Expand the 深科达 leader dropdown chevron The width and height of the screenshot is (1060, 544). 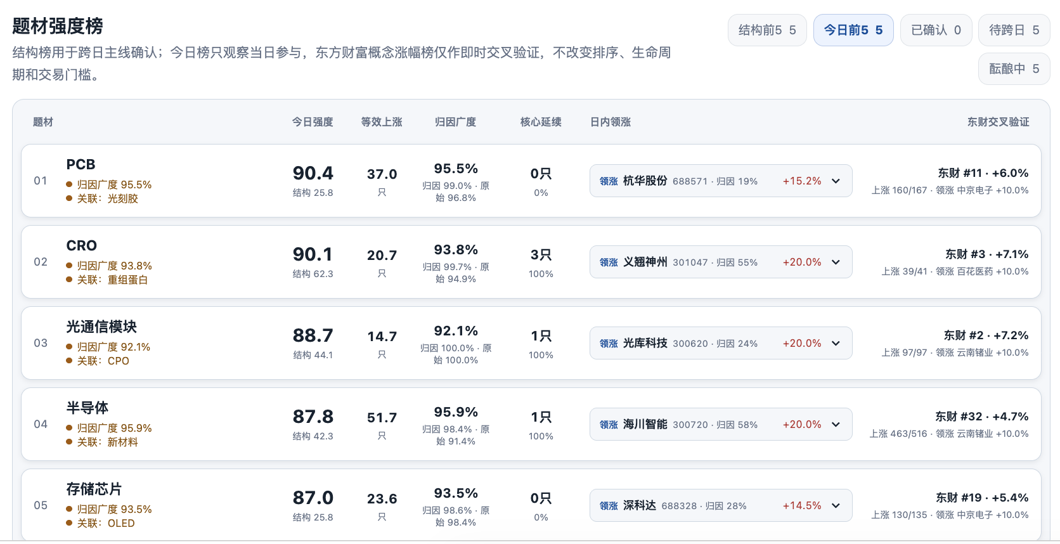coord(836,506)
